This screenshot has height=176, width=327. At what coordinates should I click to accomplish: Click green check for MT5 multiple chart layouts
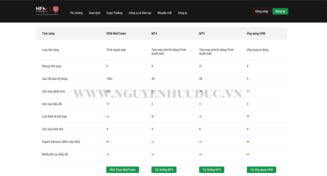pos(200,154)
